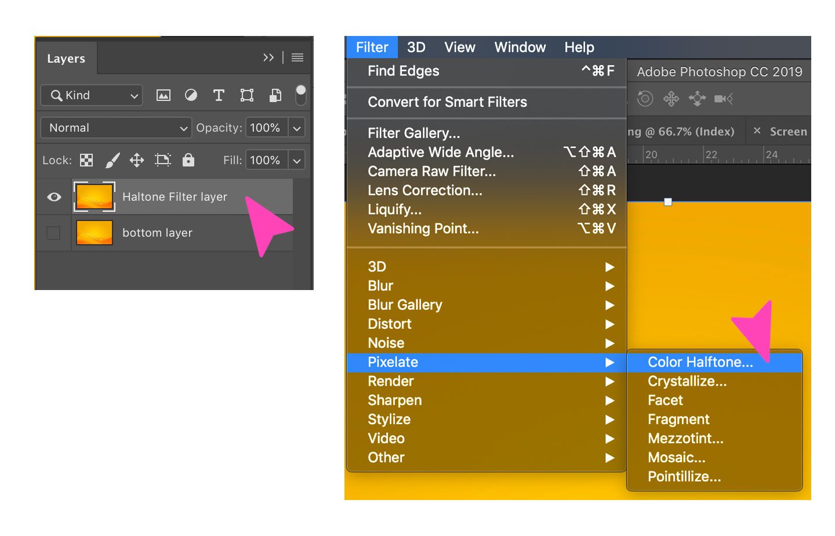This screenshot has width=835, height=536.
Task: Lock all on the selected layer
Action: point(188,160)
